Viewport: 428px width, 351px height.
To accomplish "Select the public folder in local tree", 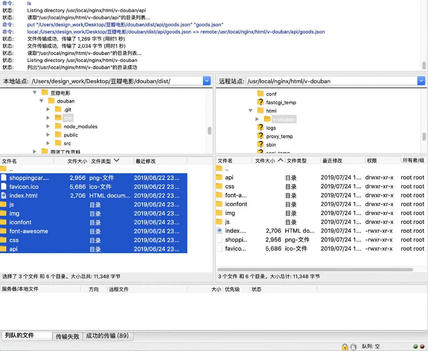I will click(x=71, y=135).
